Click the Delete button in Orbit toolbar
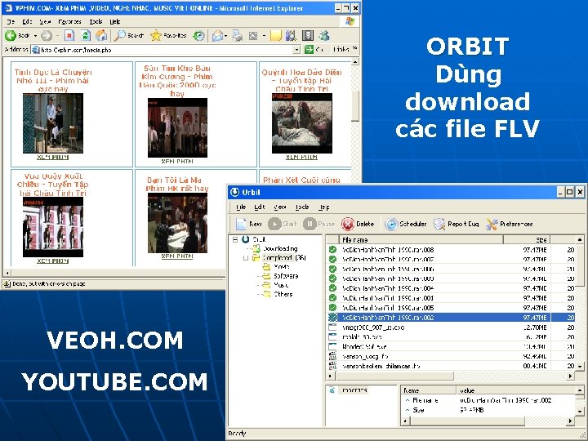Image resolution: width=588 pixels, height=441 pixels. (358, 224)
